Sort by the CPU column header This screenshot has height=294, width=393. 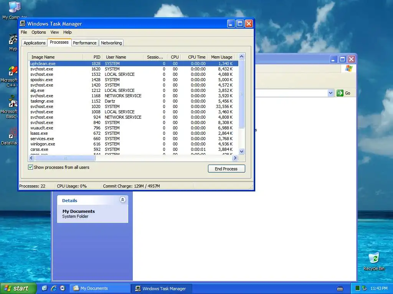click(173, 57)
